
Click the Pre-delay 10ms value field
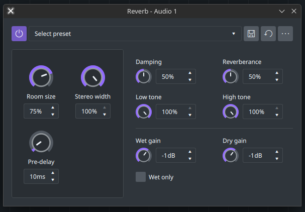41,176
